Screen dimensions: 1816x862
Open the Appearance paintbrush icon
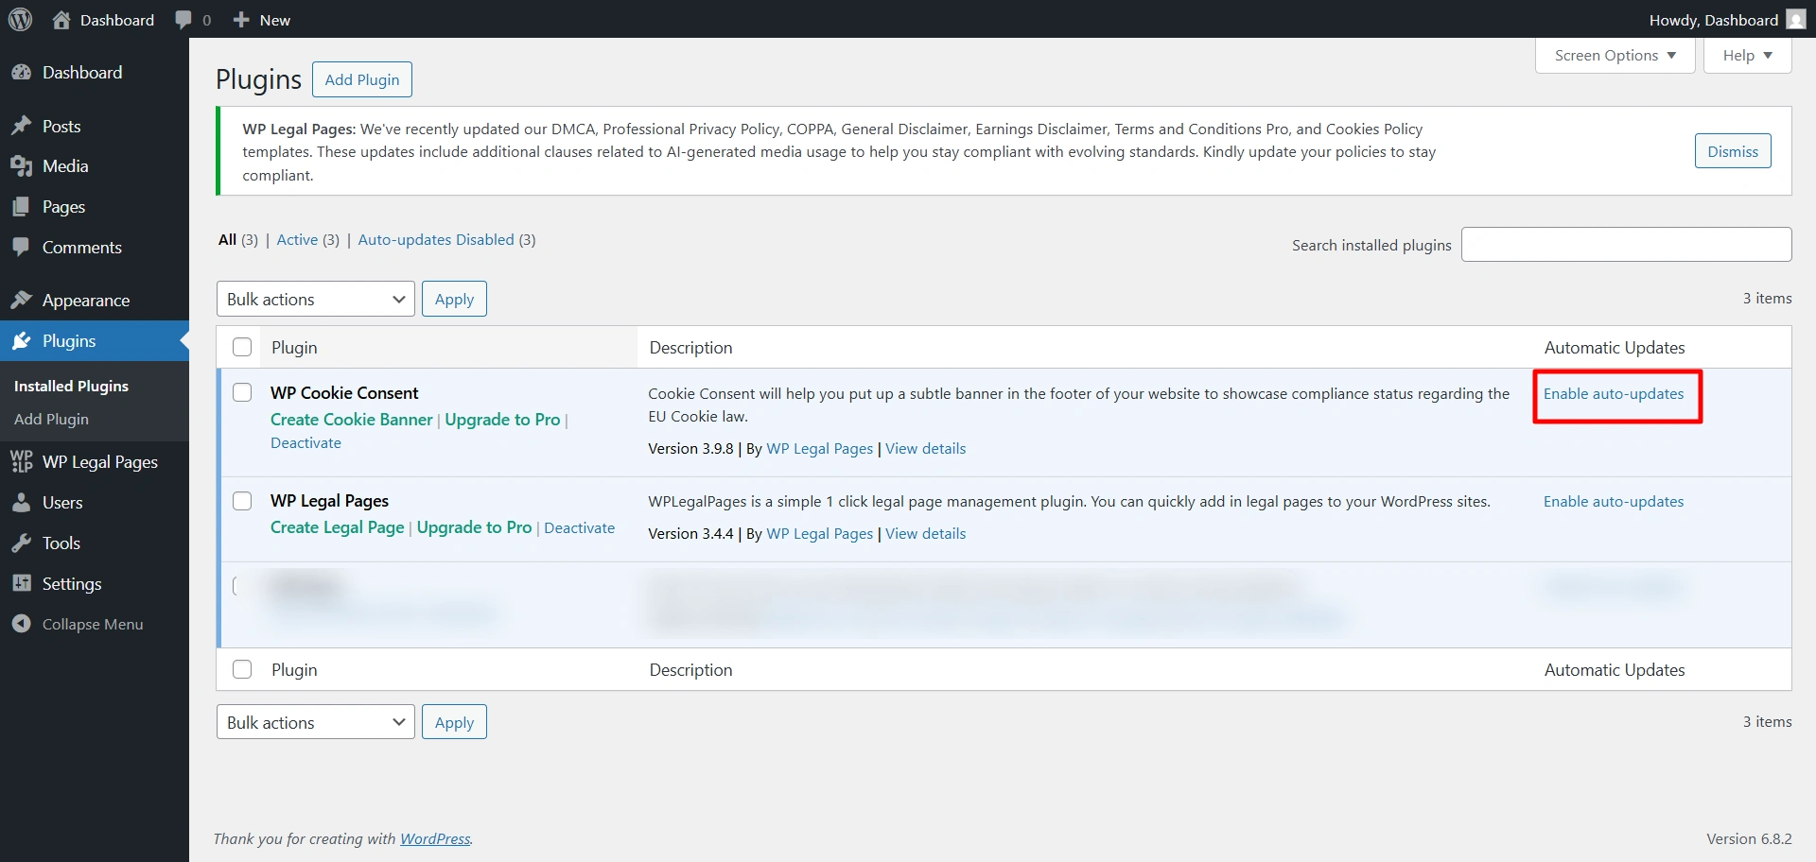(x=22, y=300)
